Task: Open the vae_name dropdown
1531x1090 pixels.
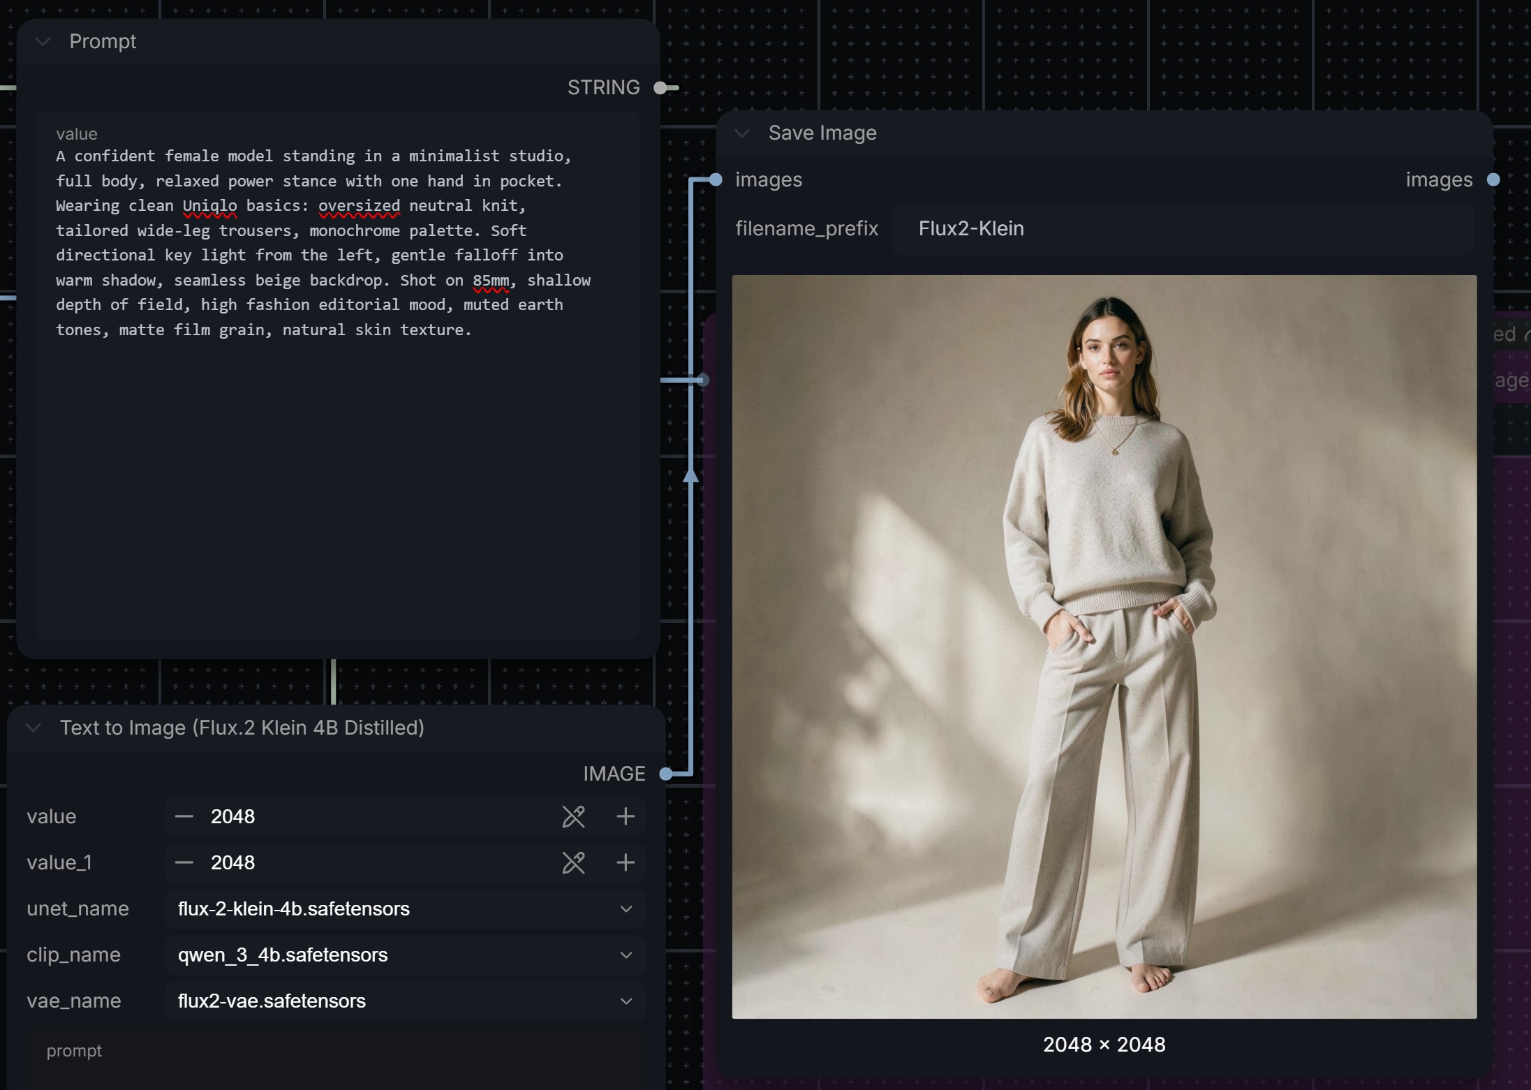Action: pos(405,1001)
